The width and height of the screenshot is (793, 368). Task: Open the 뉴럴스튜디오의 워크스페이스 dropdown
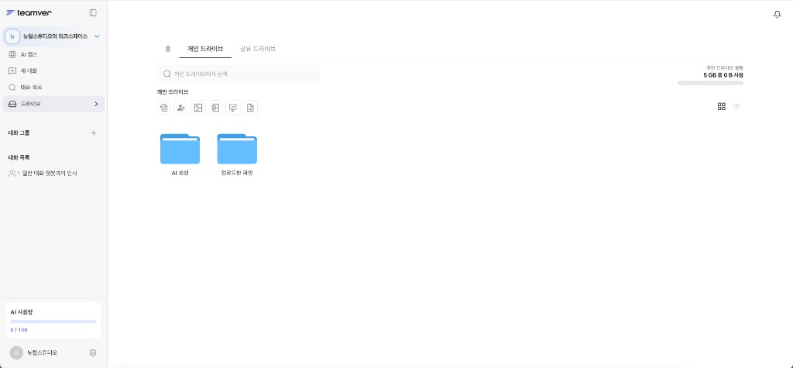pos(53,36)
